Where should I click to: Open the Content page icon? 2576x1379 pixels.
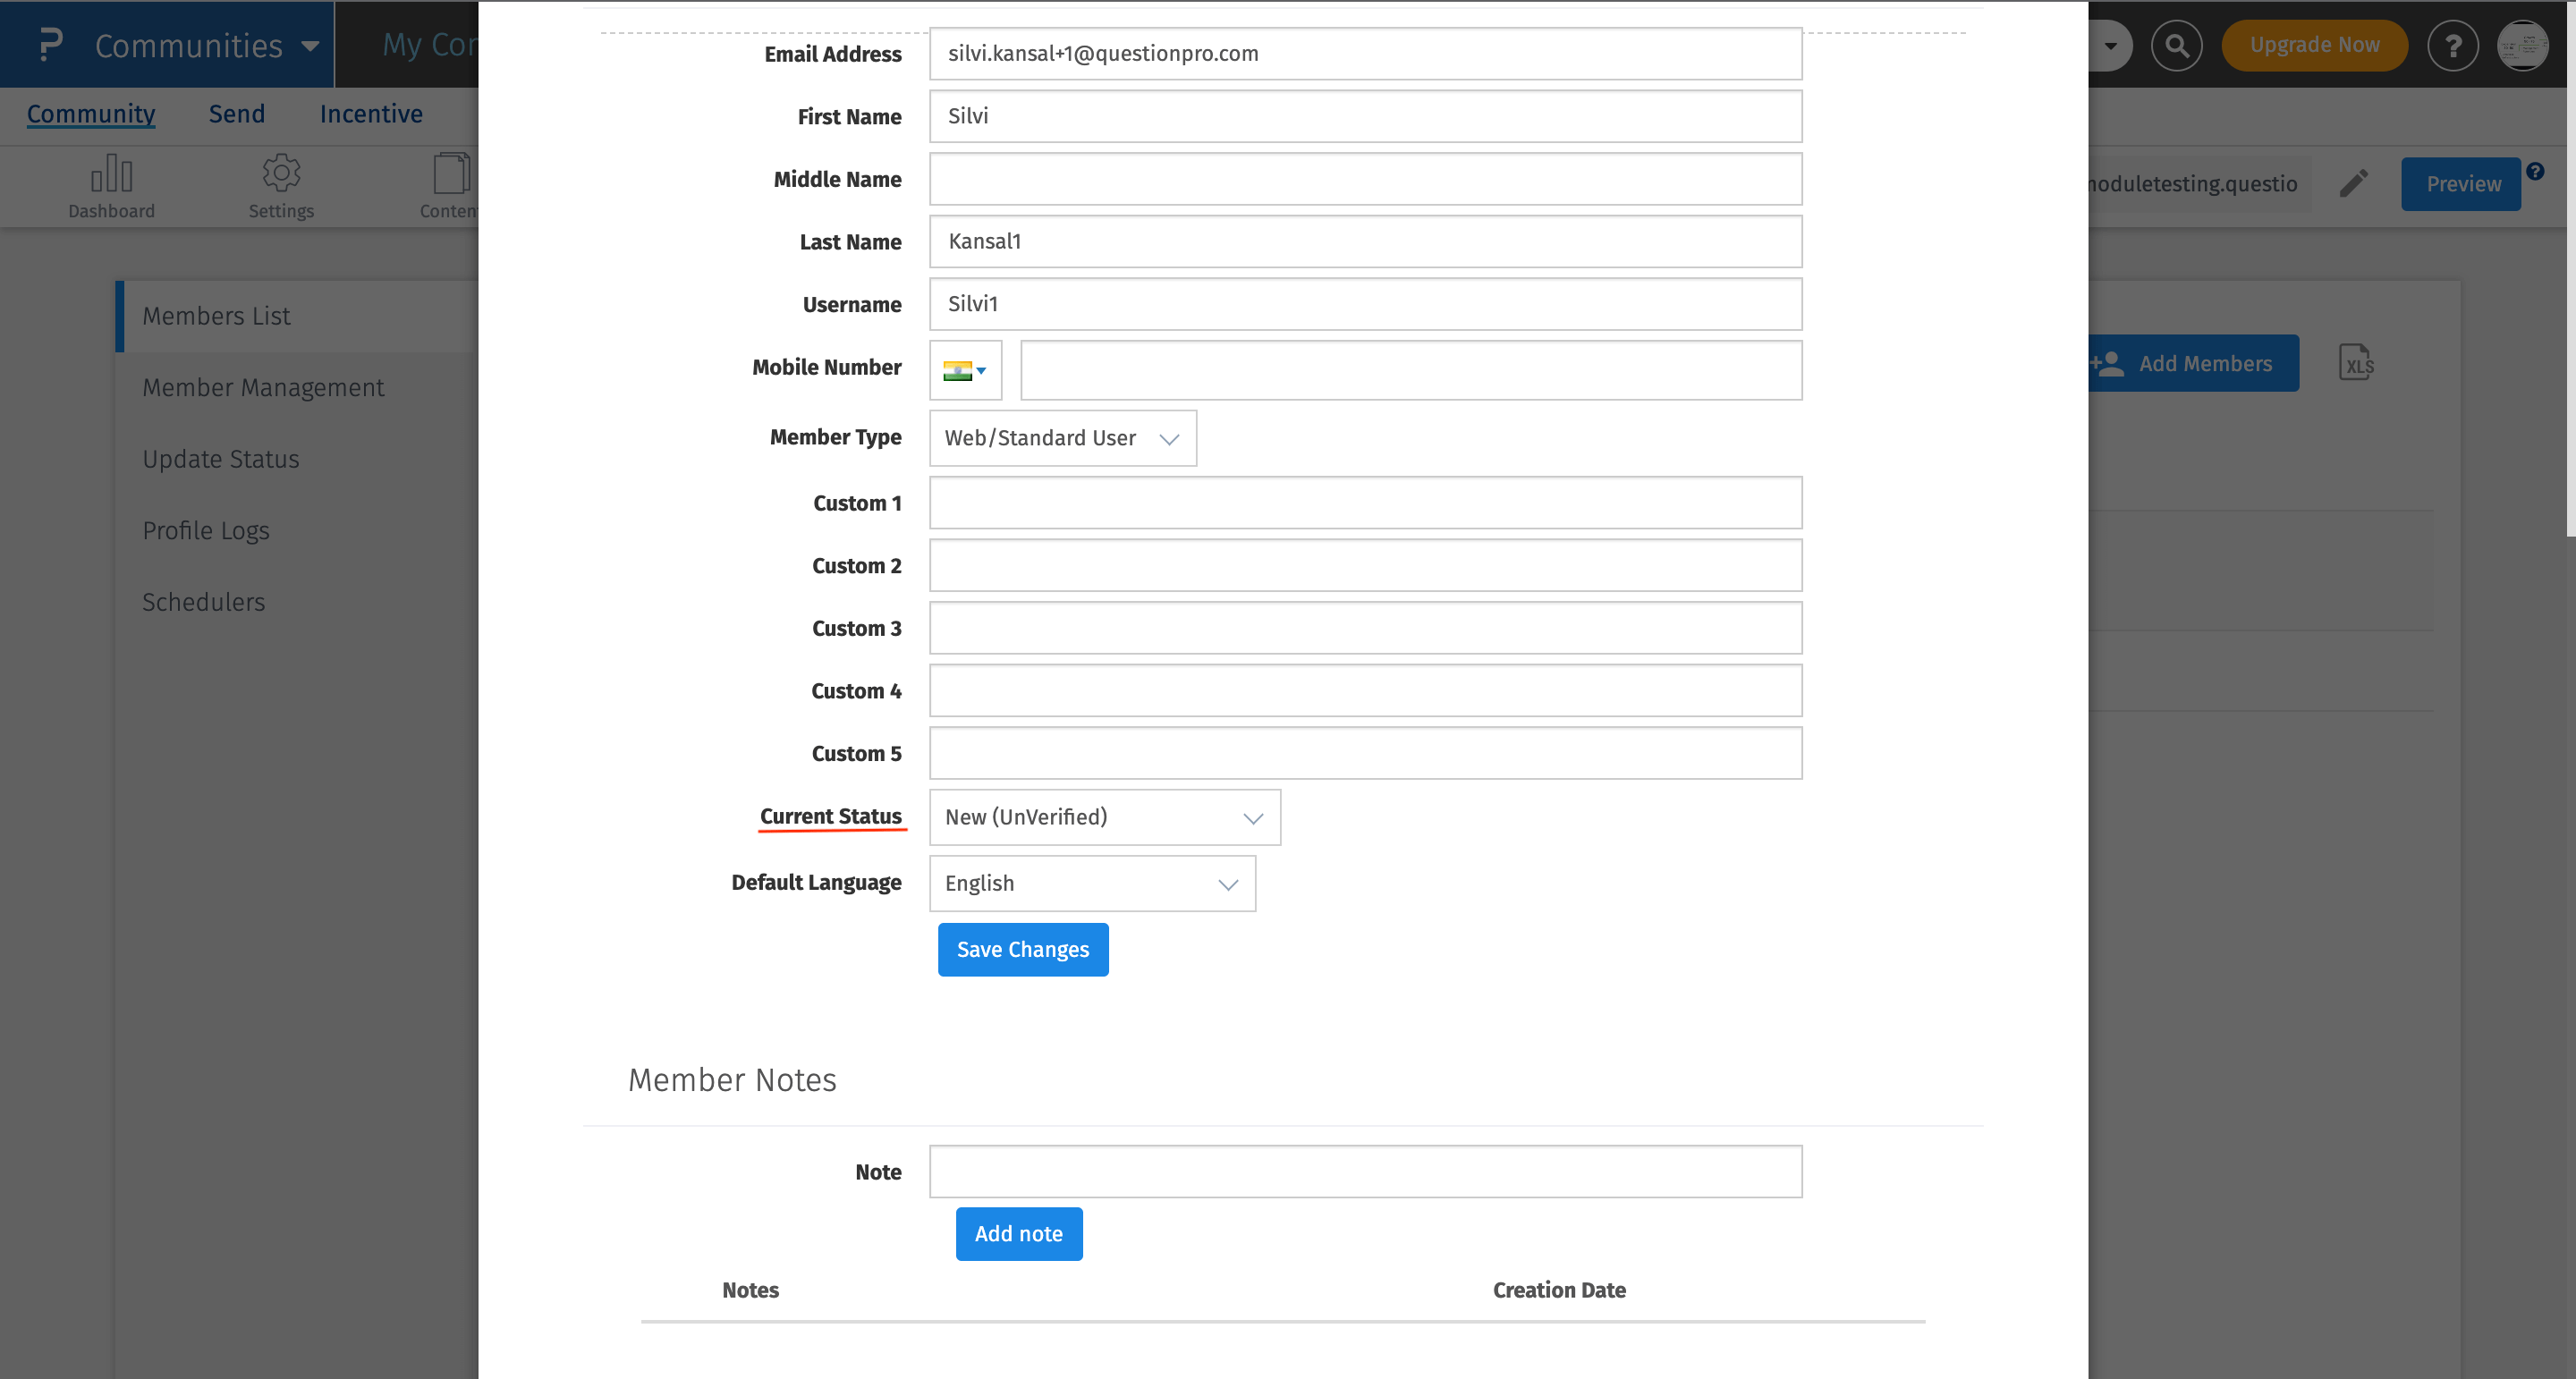pyautogui.click(x=450, y=184)
